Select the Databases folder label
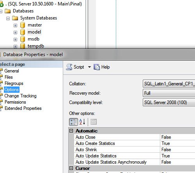 pyautogui.click(x=23, y=11)
